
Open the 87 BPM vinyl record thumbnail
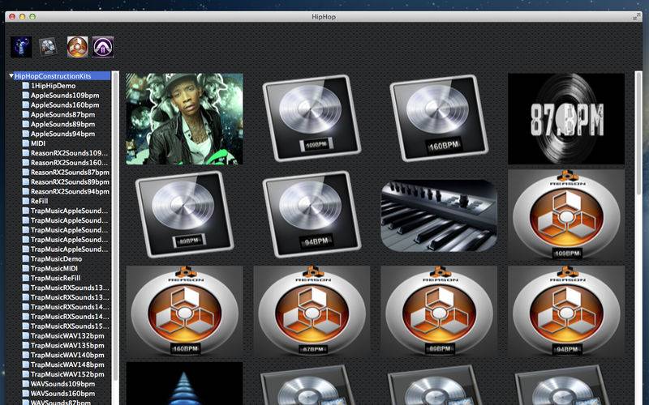pos(566,119)
